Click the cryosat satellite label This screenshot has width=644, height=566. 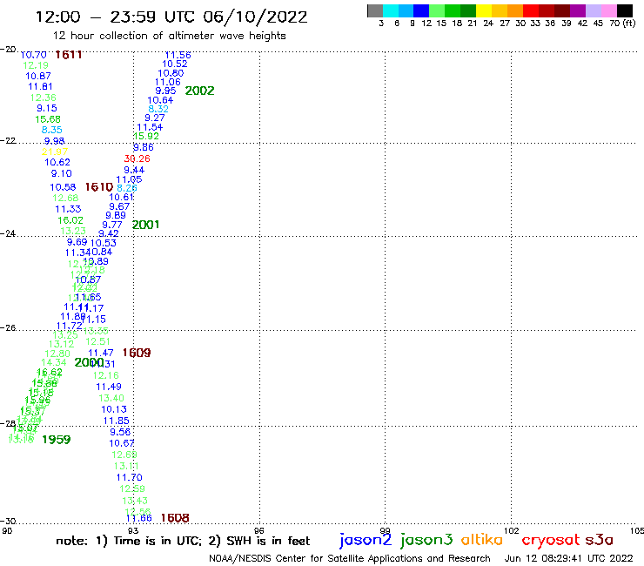[550, 540]
